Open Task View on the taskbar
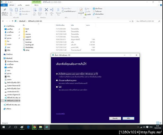Image resolution: width=163 pixels, height=135 pixels. [x=16, y=127]
